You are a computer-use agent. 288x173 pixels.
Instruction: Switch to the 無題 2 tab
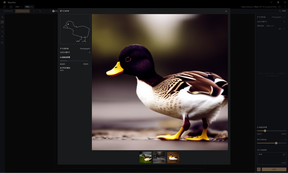[28, 7]
